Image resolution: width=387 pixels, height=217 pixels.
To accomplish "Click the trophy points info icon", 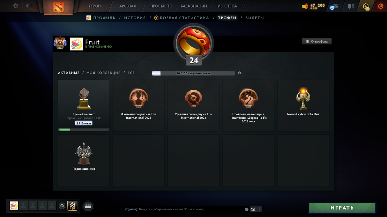I will (x=239, y=73).
